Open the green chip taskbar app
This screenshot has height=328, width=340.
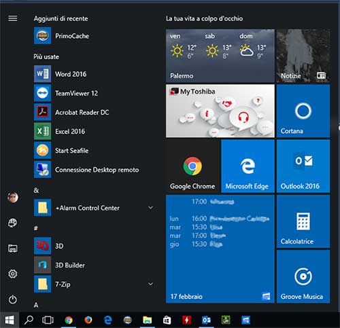coord(226,320)
